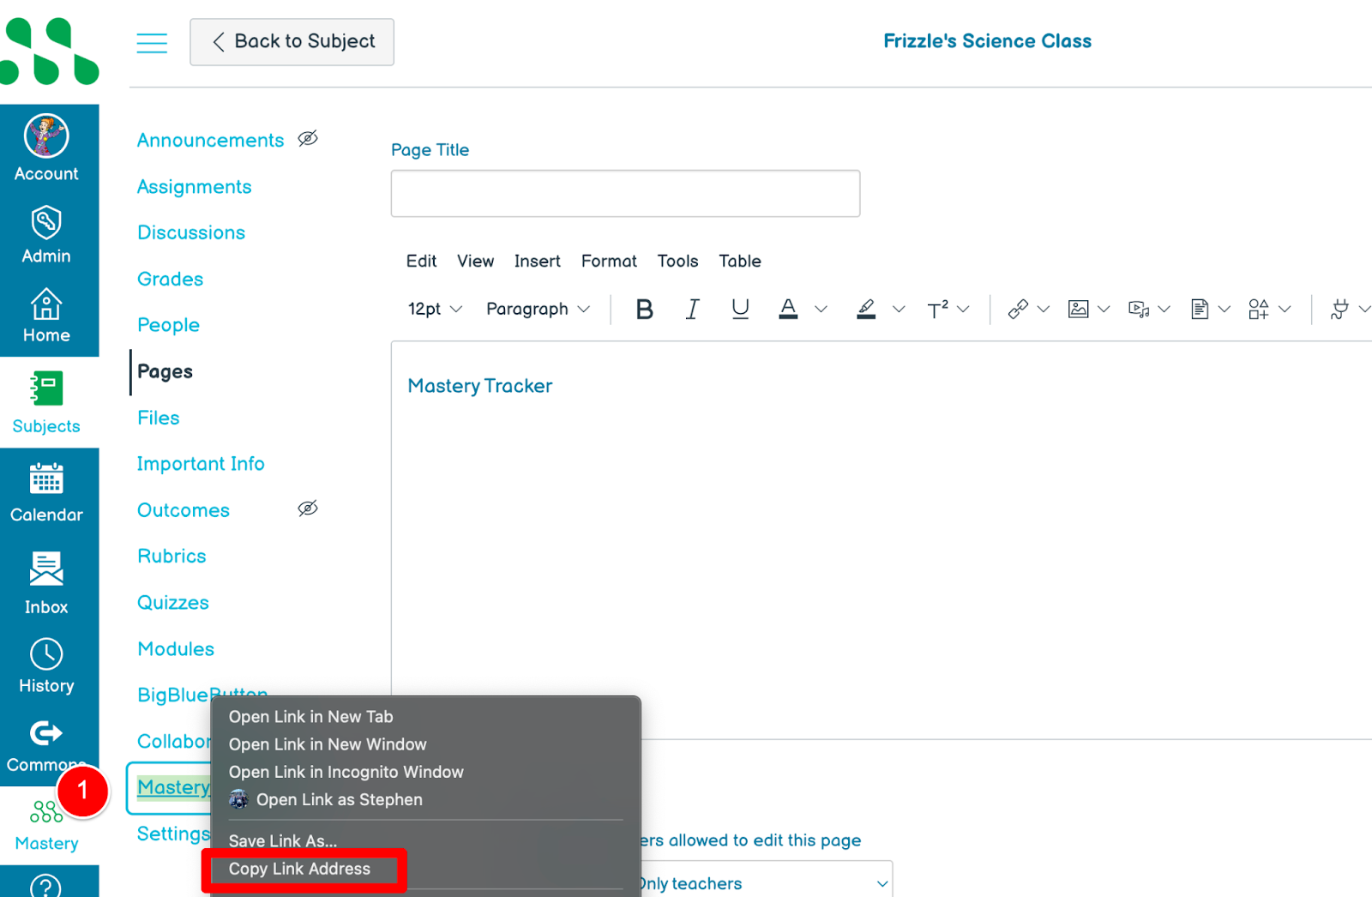The width and height of the screenshot is (1372, 897).
Task: Open the View menu in editor
Action: (475, 261)
